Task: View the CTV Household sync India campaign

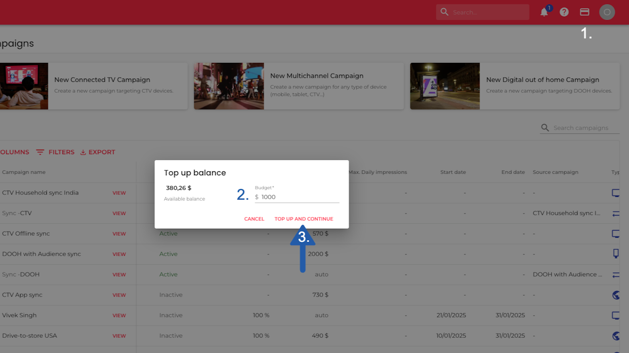Action: 119,193
